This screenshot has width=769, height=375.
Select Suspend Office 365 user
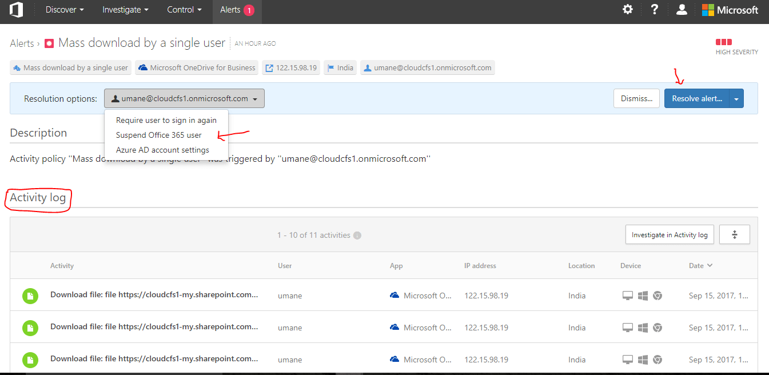coord(159,135)
